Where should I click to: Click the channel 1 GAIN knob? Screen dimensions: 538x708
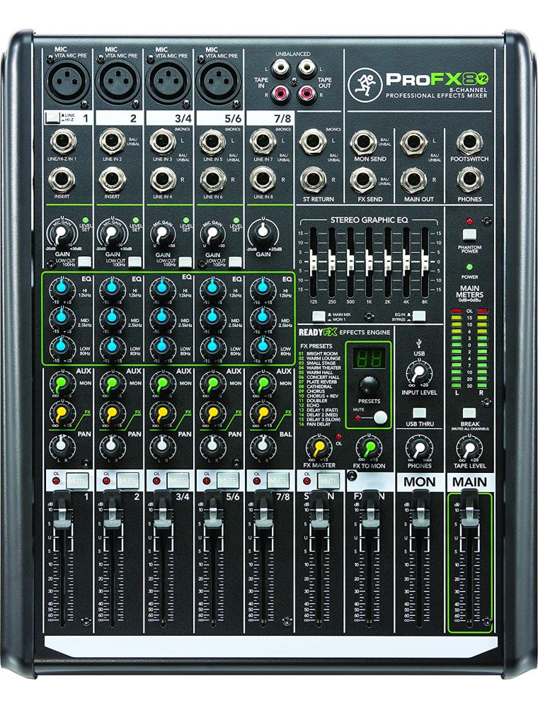pyautogui.click(x=62, y=234)
